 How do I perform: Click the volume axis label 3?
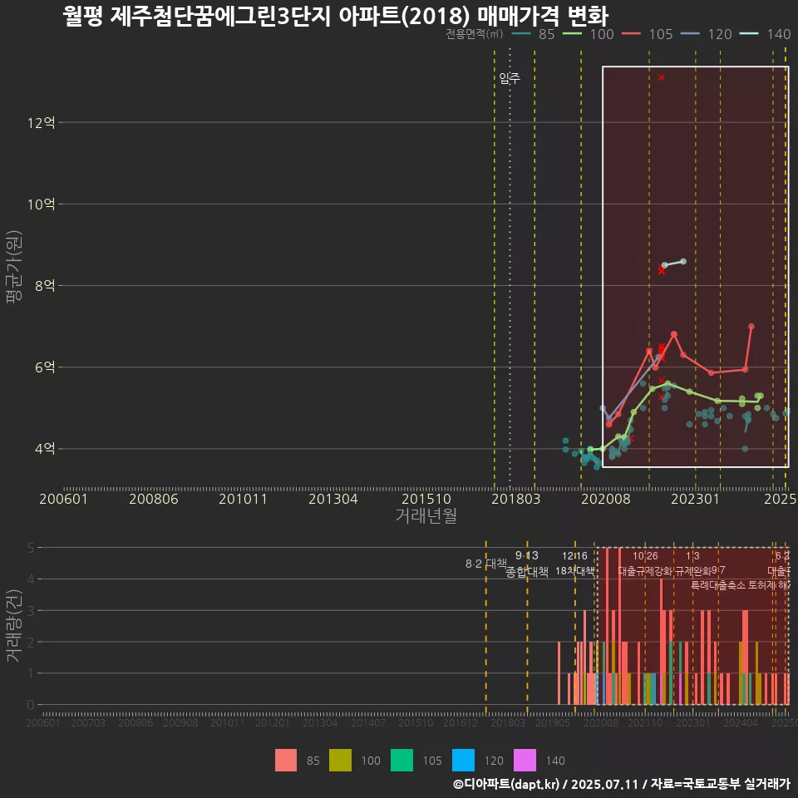31,610
